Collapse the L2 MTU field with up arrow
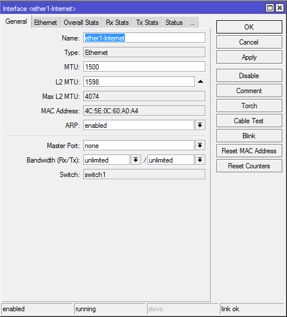The image size is (287, 317). (x=200, y=82)
